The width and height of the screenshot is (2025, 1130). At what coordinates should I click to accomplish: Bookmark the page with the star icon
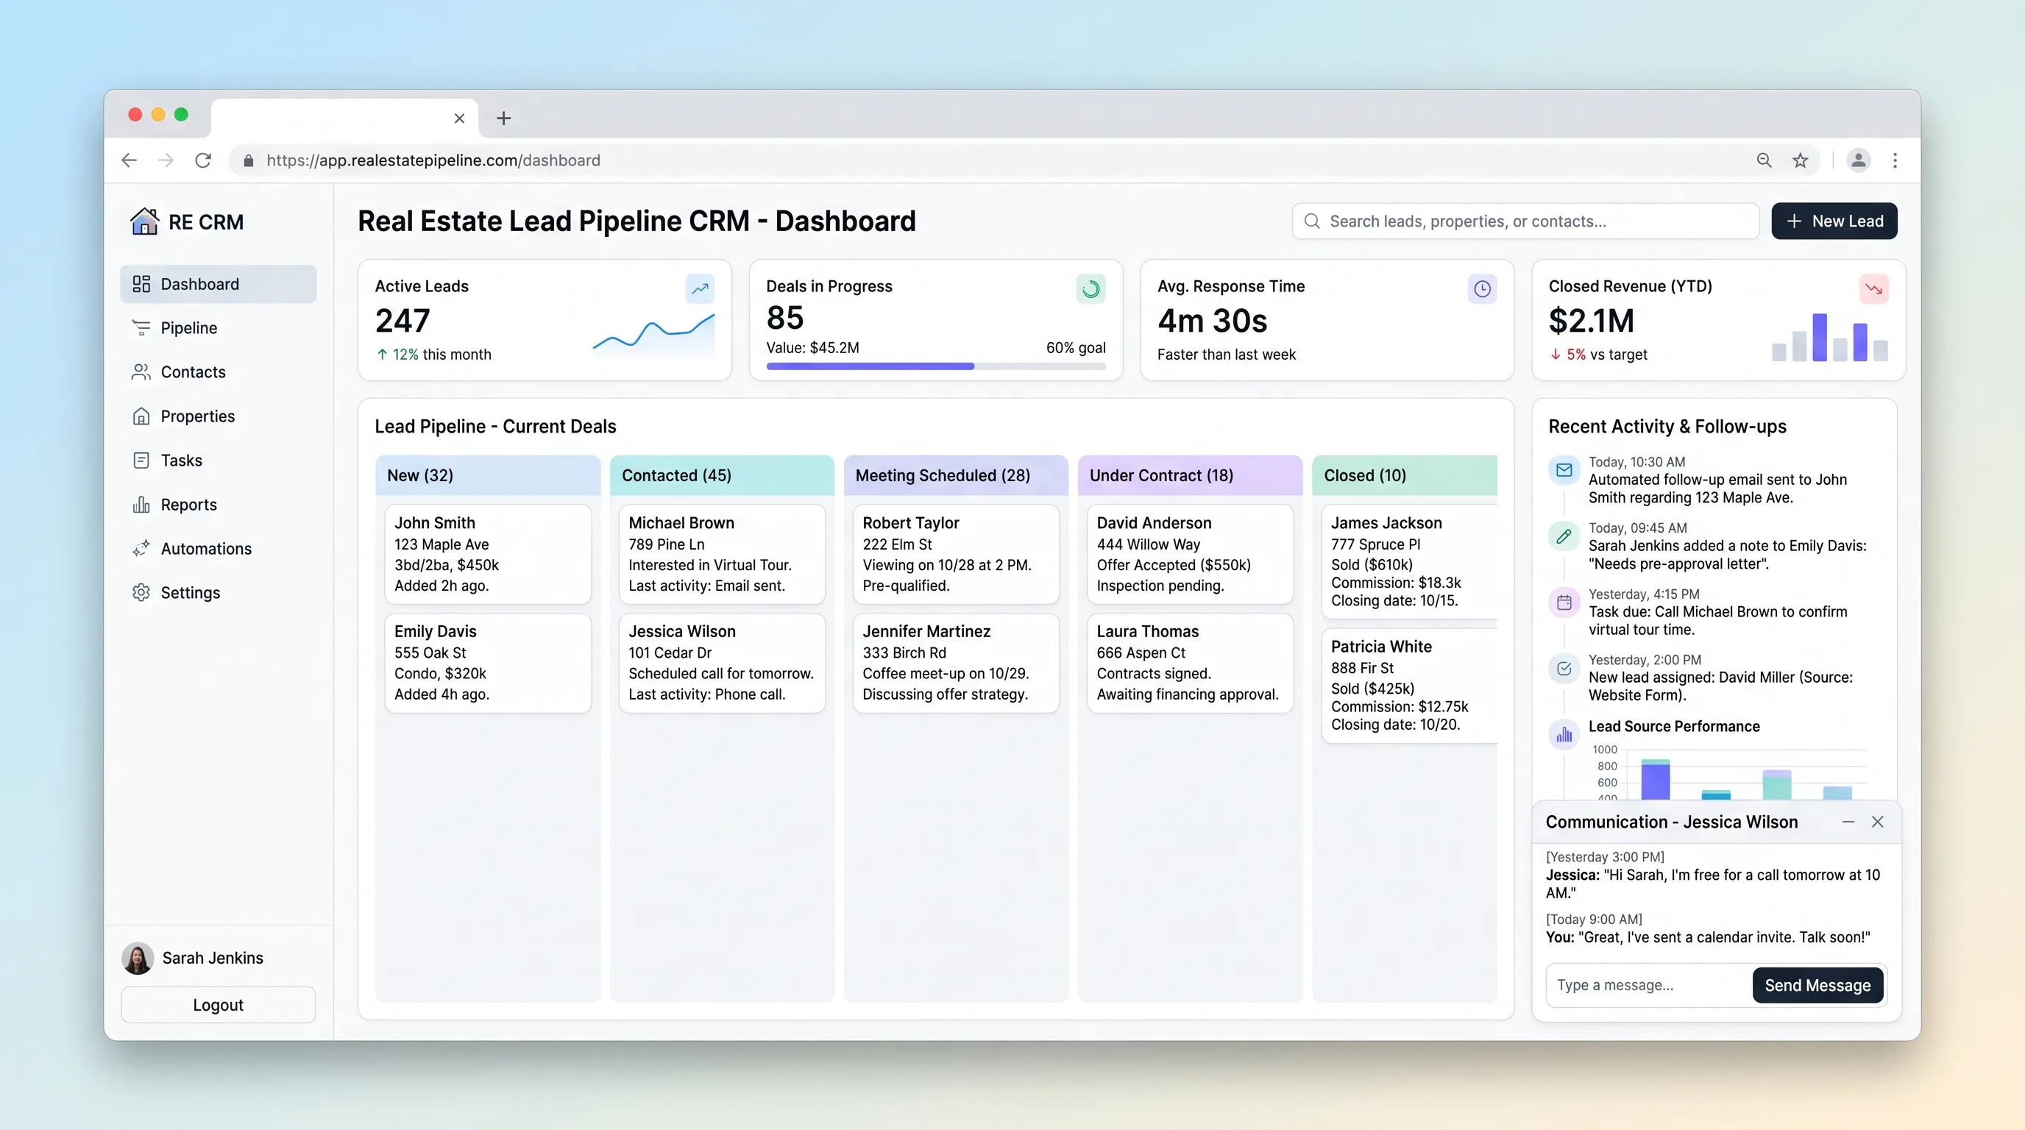point(1800,160)
